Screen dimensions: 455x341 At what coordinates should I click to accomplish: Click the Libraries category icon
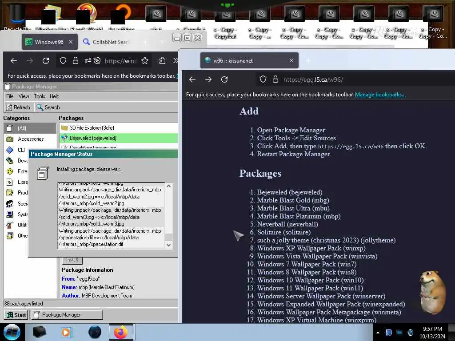pyautogui.click(x=10, y=182)
